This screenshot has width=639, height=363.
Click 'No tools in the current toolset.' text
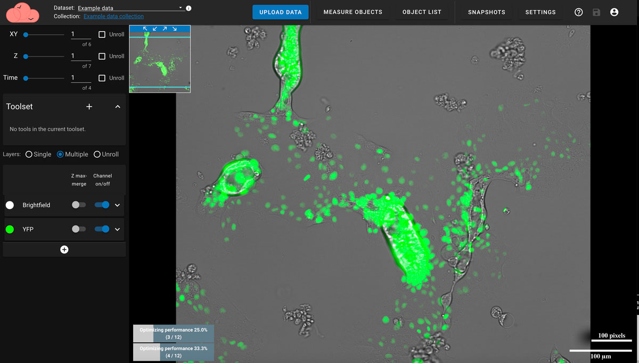(x=47, y=129)
